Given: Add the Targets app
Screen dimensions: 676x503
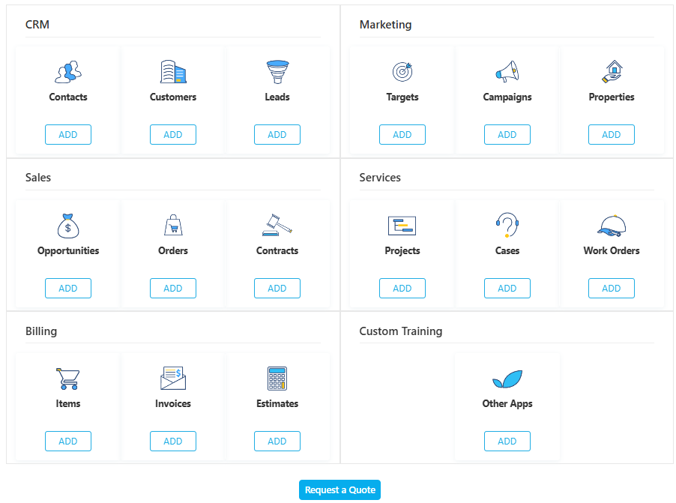Looking at the screenshot, I should 402,135.
